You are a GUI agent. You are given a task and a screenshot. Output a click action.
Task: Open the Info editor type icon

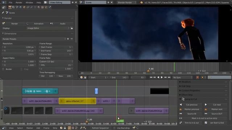(x=3, y=3)
